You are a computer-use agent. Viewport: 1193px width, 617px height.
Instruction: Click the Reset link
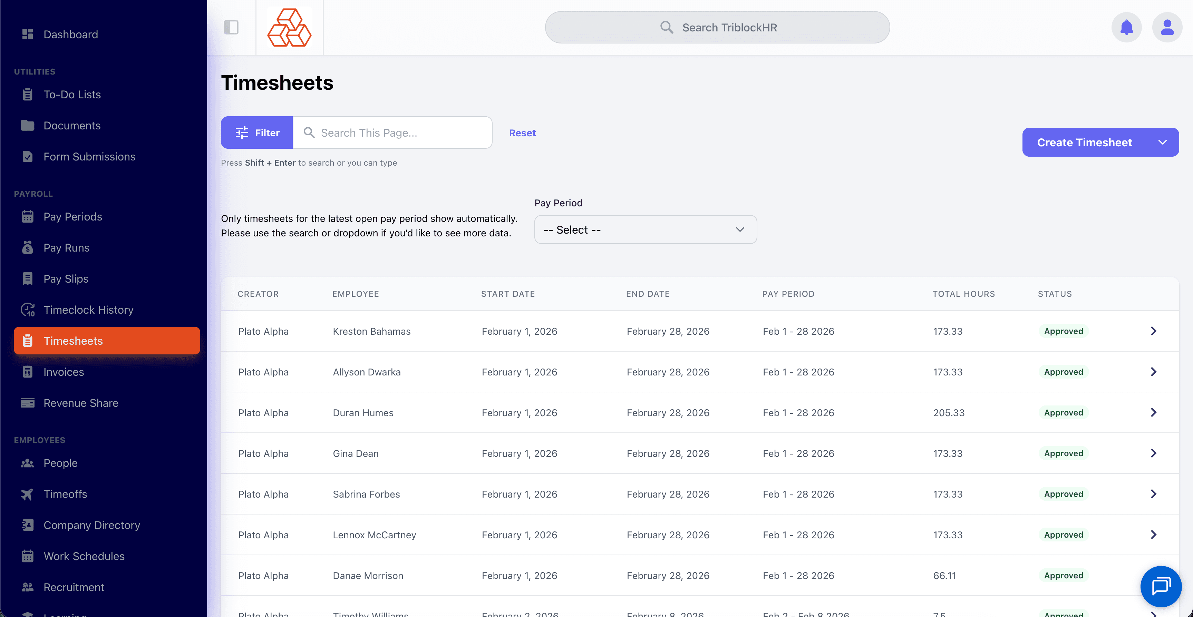pyautogui.click(x=522, y=133)
